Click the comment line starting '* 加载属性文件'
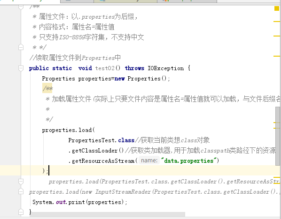The image size is (281, 219). 163,99
